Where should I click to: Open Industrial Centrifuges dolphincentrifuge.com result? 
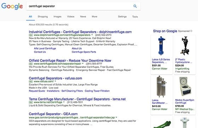point(80,32)
